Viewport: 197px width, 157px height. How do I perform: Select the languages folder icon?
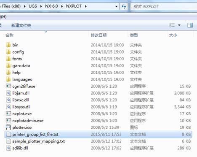pos(8,79)
